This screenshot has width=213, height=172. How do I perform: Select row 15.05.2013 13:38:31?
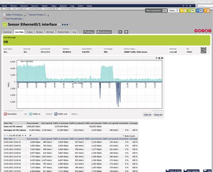click(71, 153)
